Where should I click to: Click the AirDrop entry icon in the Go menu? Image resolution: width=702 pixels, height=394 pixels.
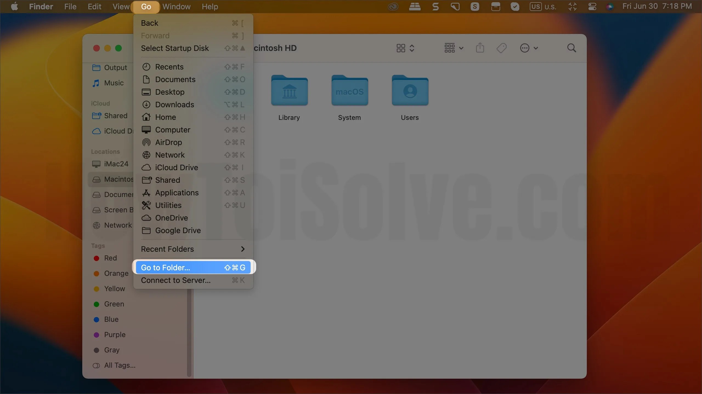(146, 142)
